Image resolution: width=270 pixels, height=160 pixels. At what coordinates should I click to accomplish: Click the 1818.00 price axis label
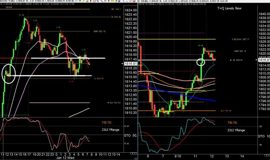point(131,55)
